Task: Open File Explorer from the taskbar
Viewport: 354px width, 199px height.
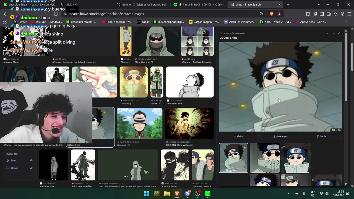Action: (167, 193)
